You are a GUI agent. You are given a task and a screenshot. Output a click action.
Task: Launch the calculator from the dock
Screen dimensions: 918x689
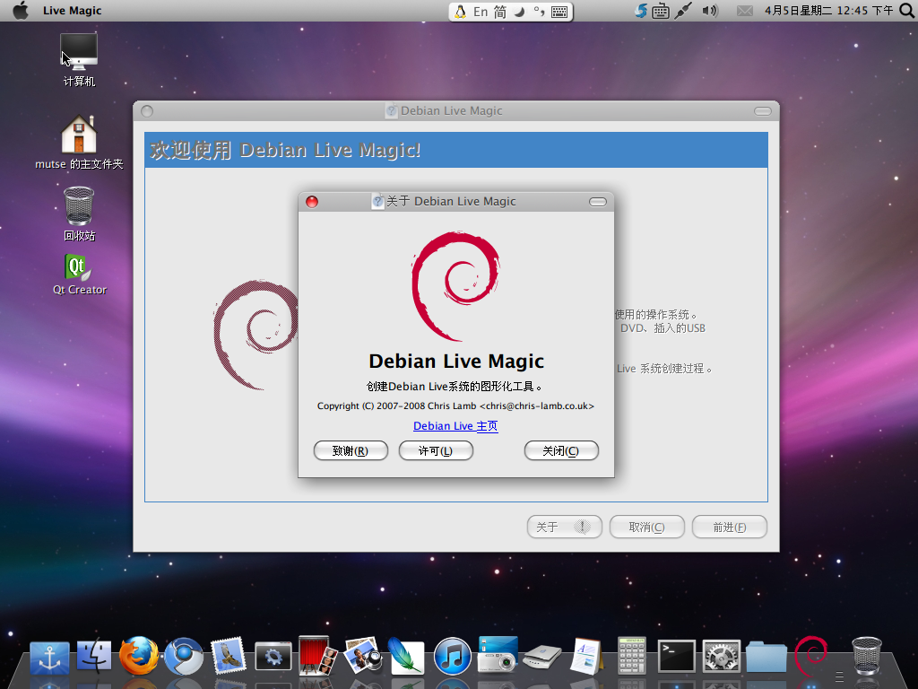(632, 656)
